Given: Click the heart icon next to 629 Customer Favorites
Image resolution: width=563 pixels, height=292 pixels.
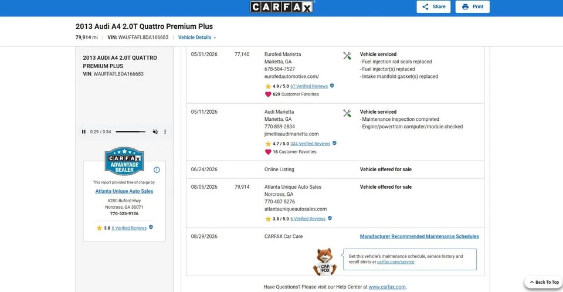Looking at the screenshot, I should [268, 94].
